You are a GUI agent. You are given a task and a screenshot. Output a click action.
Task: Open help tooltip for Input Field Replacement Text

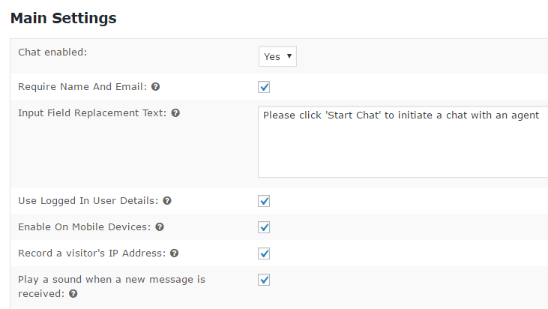175,113
